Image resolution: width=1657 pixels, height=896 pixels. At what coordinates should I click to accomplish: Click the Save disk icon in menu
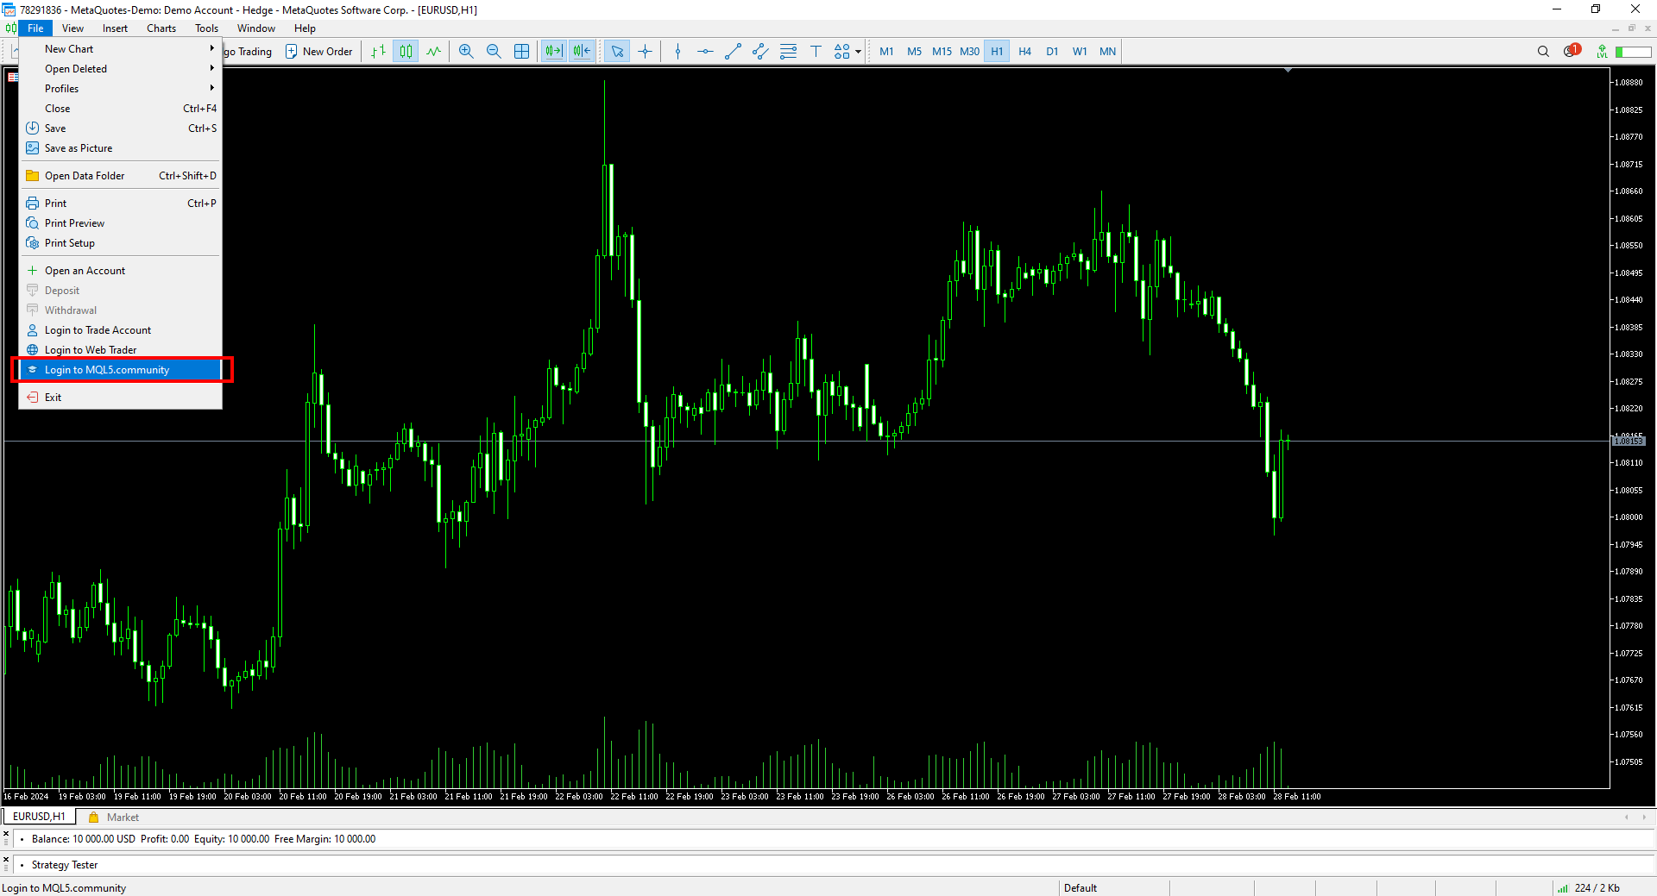(x=33, y=128)
